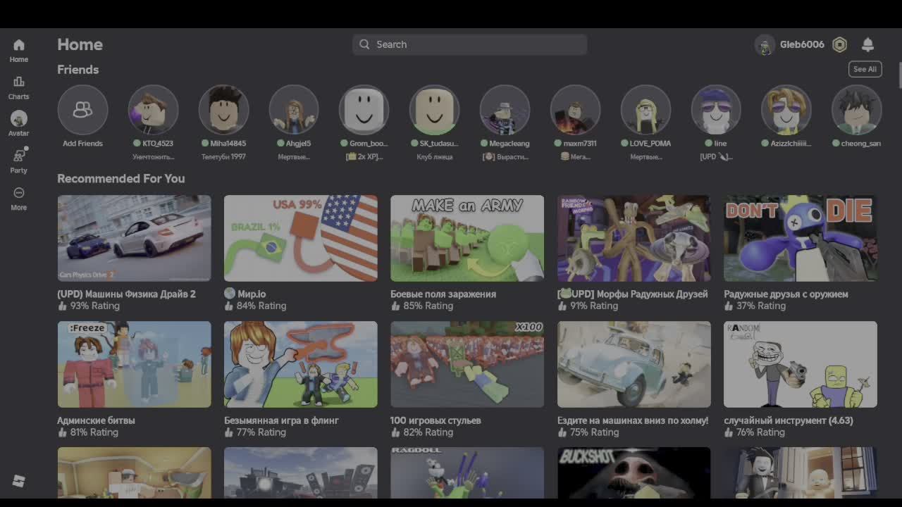Open the Ragdoll game thumbnail

pyautogui.click(x=467, y=473)
